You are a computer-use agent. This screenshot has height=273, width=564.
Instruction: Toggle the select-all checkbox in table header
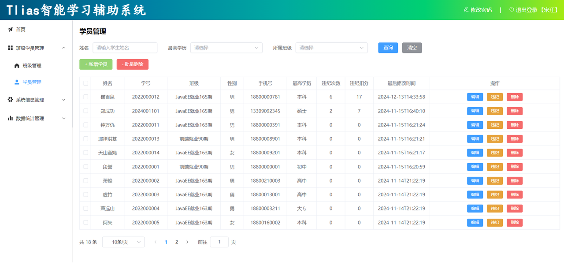[x=86, y=83]
